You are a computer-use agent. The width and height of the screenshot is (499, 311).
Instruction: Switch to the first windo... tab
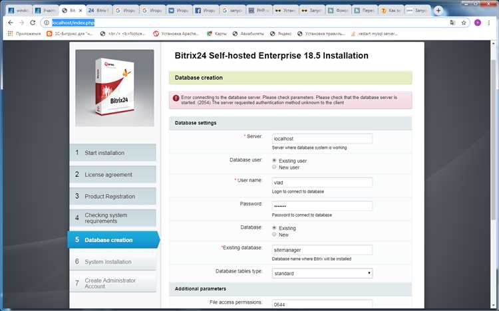click(x=19, y=11)
